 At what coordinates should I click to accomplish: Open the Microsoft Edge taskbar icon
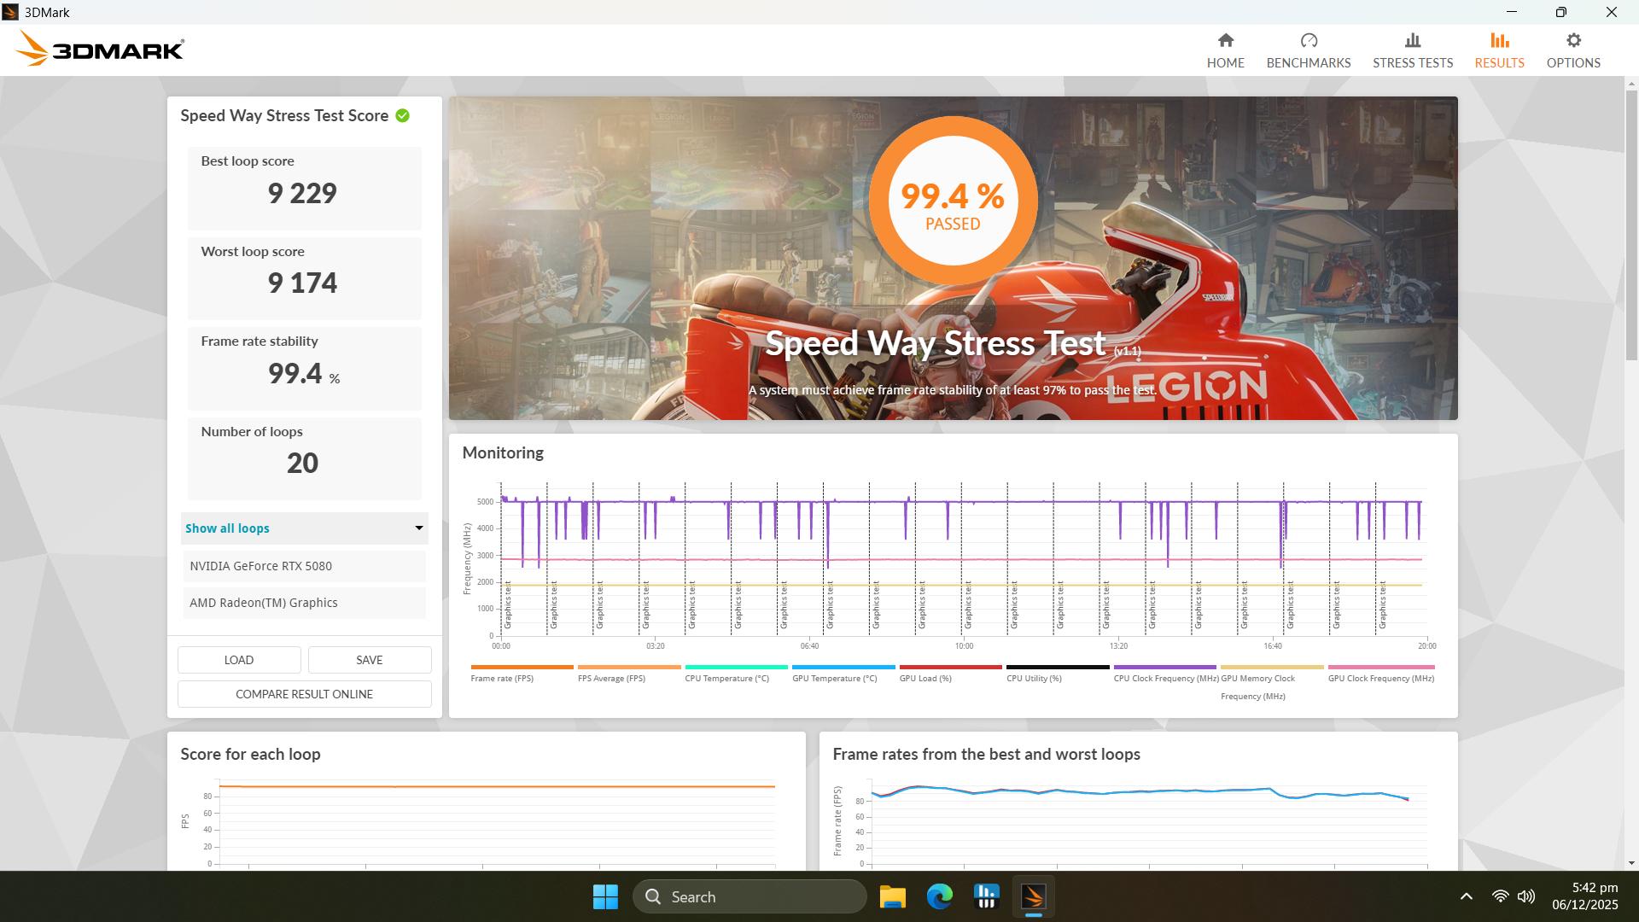939,896
